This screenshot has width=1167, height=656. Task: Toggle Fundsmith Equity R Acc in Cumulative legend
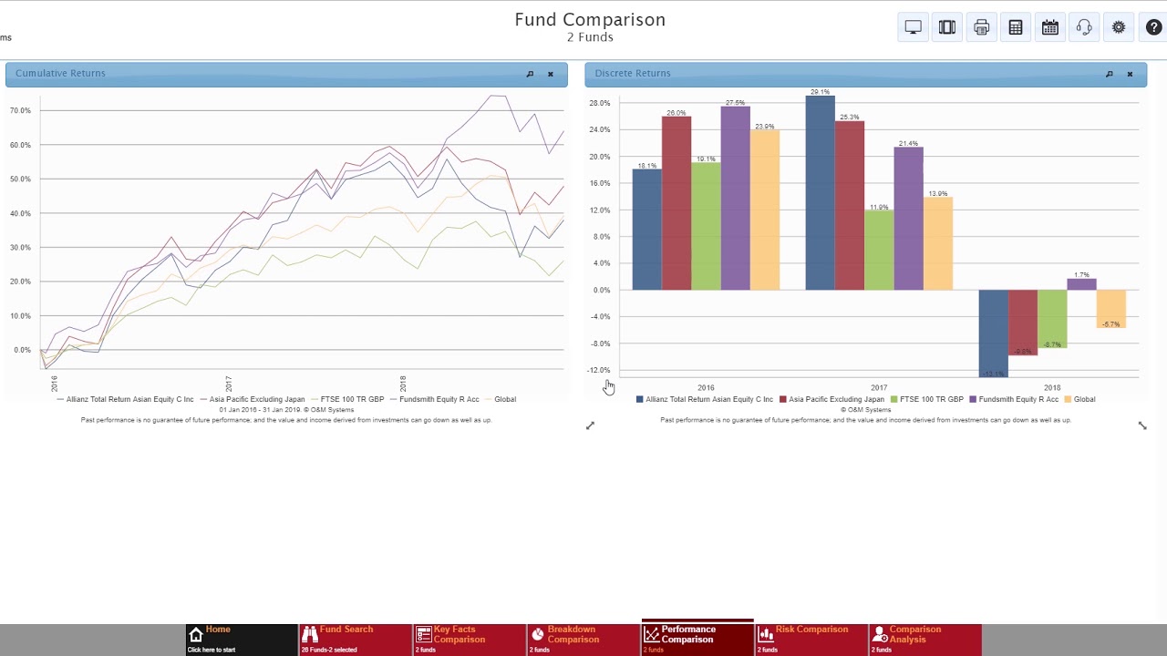point(434,399)
